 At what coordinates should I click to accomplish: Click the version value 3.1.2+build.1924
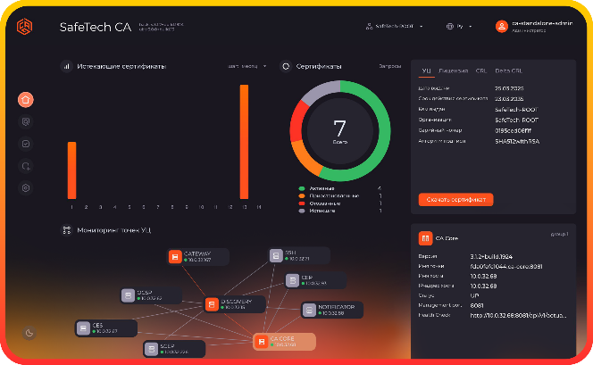click(491, 256)
